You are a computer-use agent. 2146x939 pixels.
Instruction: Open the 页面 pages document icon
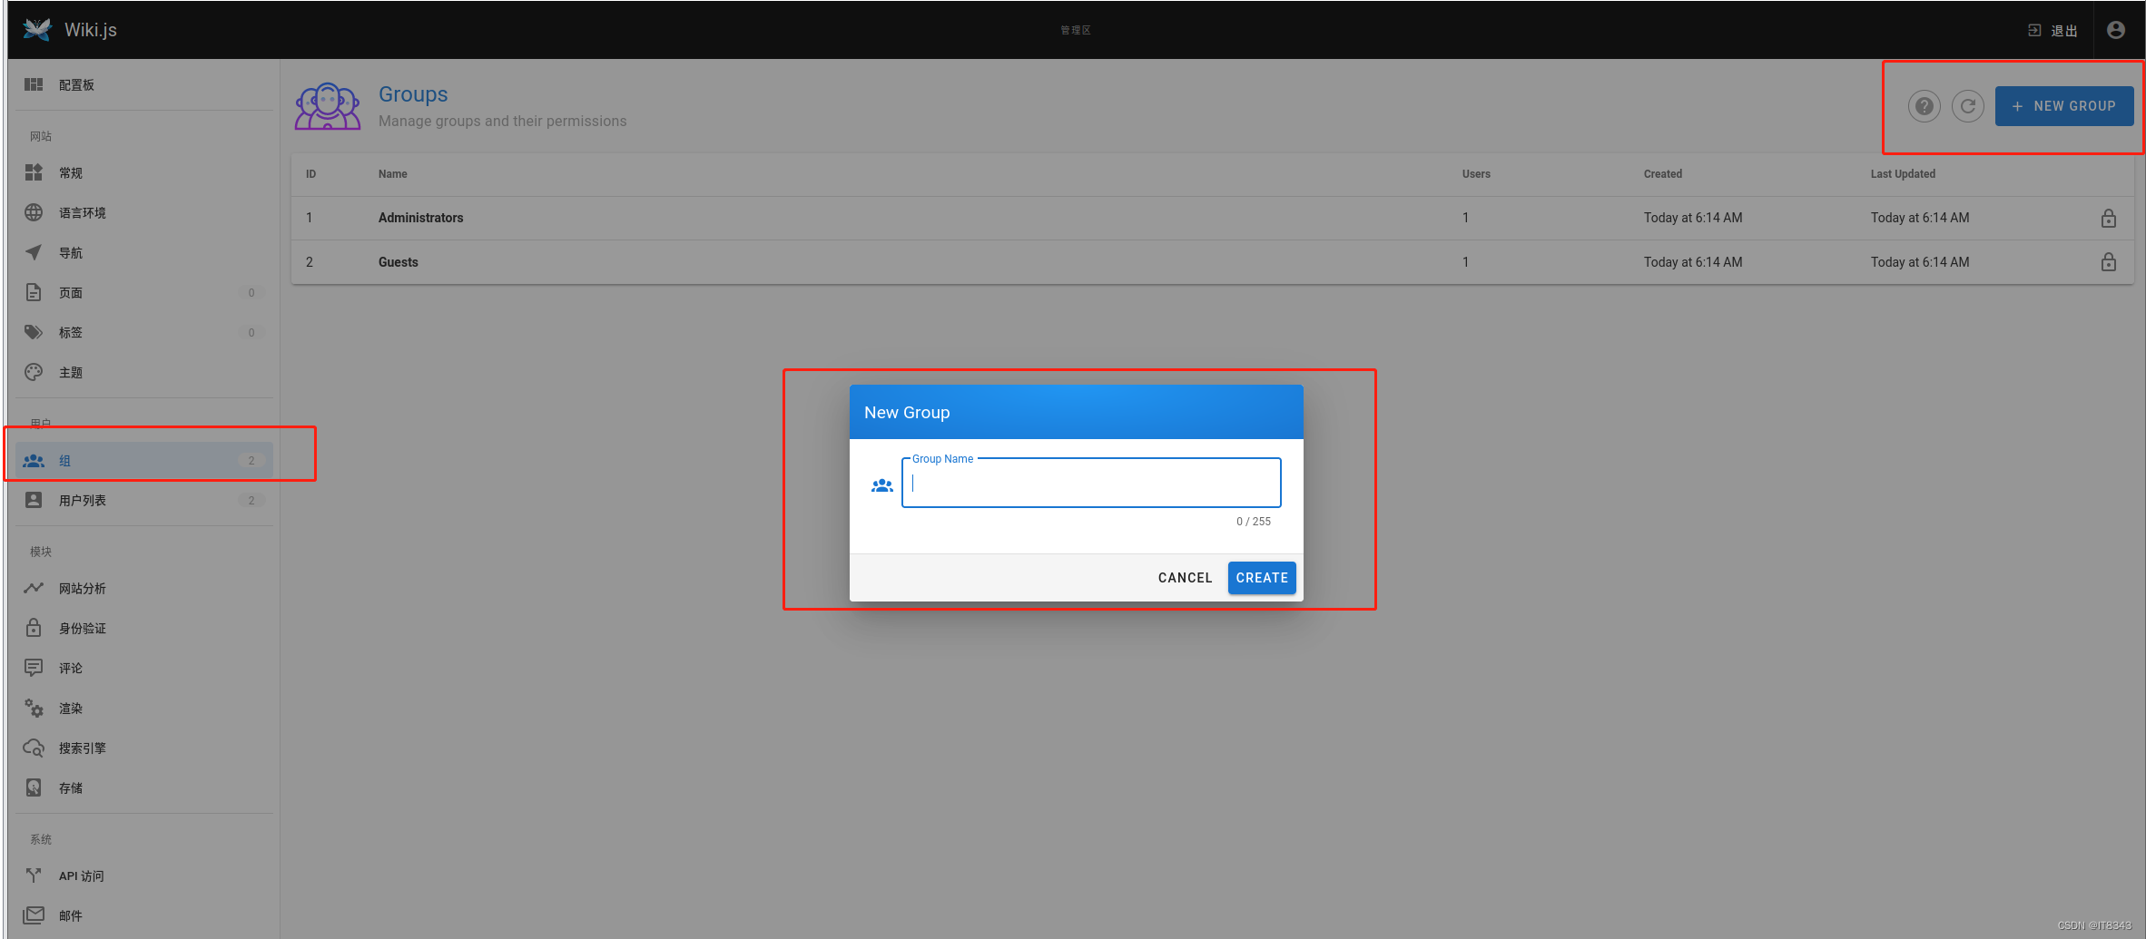(34, 292)
